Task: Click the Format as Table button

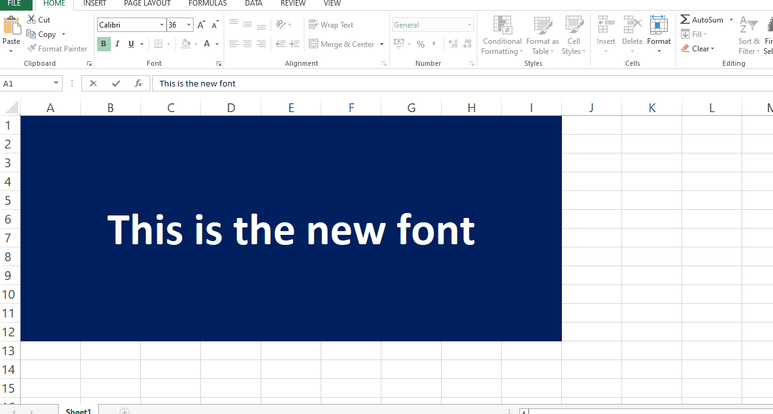Action: 542,36
